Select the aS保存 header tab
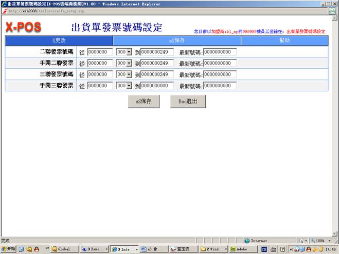This screenshot has width=339, height=254. (176, 40)
